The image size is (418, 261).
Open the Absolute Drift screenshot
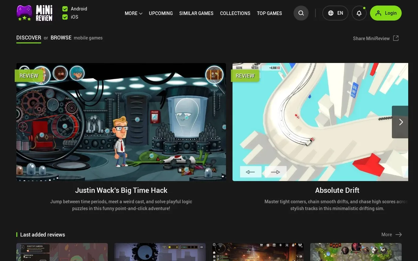[320, 122]
